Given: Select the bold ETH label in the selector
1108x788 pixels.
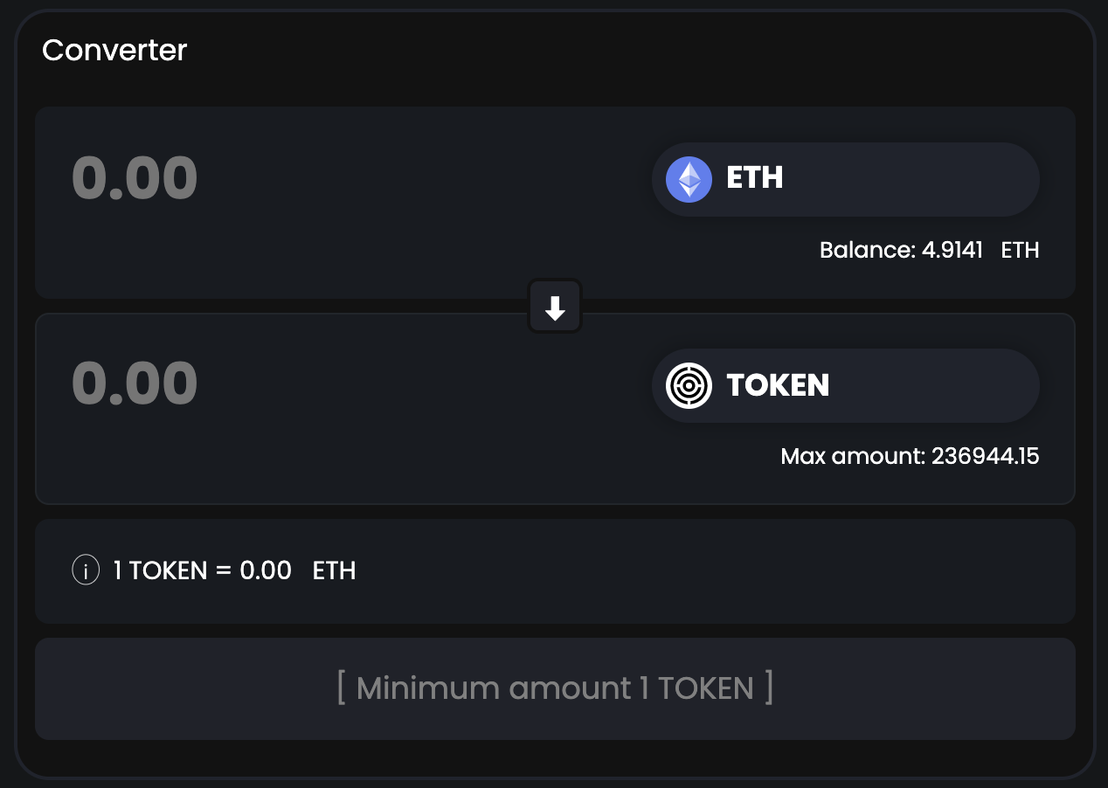Looking at the screenshot, I should click(755, 178).
